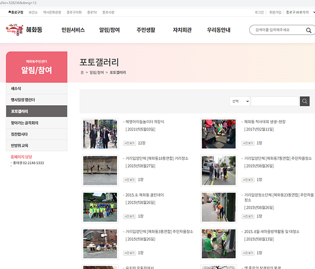Click the 로그인 link
This screenshot has width=315, height=269.
click(259, 12)
